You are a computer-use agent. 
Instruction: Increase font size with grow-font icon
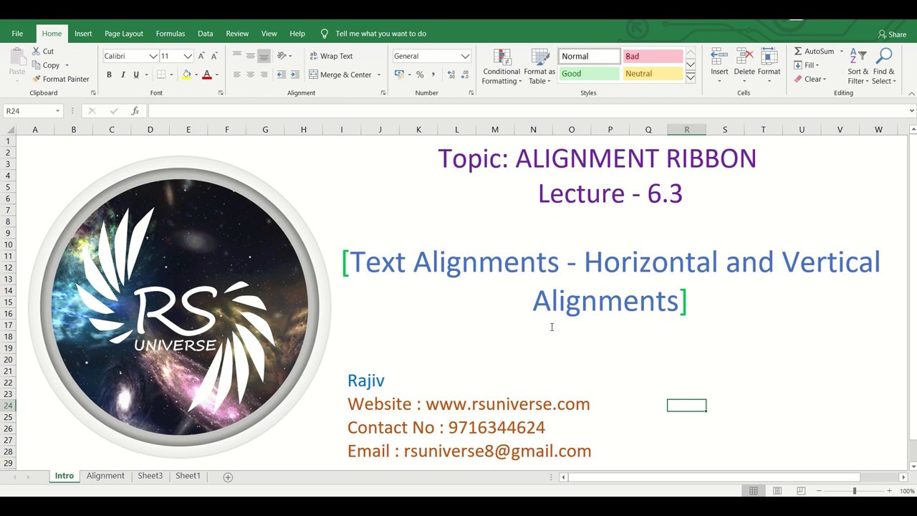(x=201, y=56)
